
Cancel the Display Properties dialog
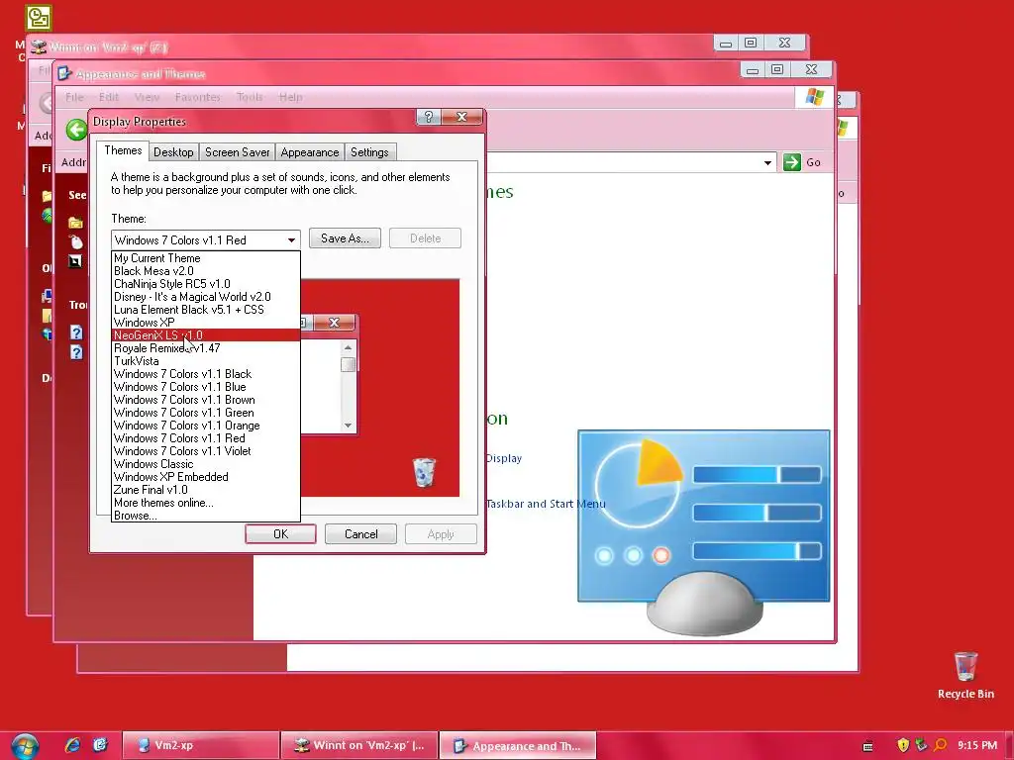coord(360,534)
